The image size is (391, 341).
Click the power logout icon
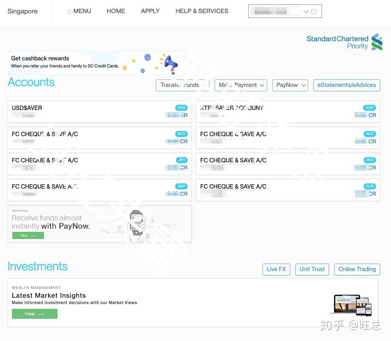tap(314, 12)
